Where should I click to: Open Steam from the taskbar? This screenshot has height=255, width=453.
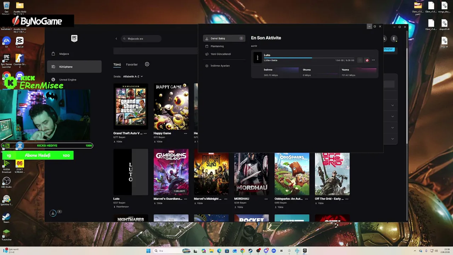pyautogui.click(x=250, y=251)
